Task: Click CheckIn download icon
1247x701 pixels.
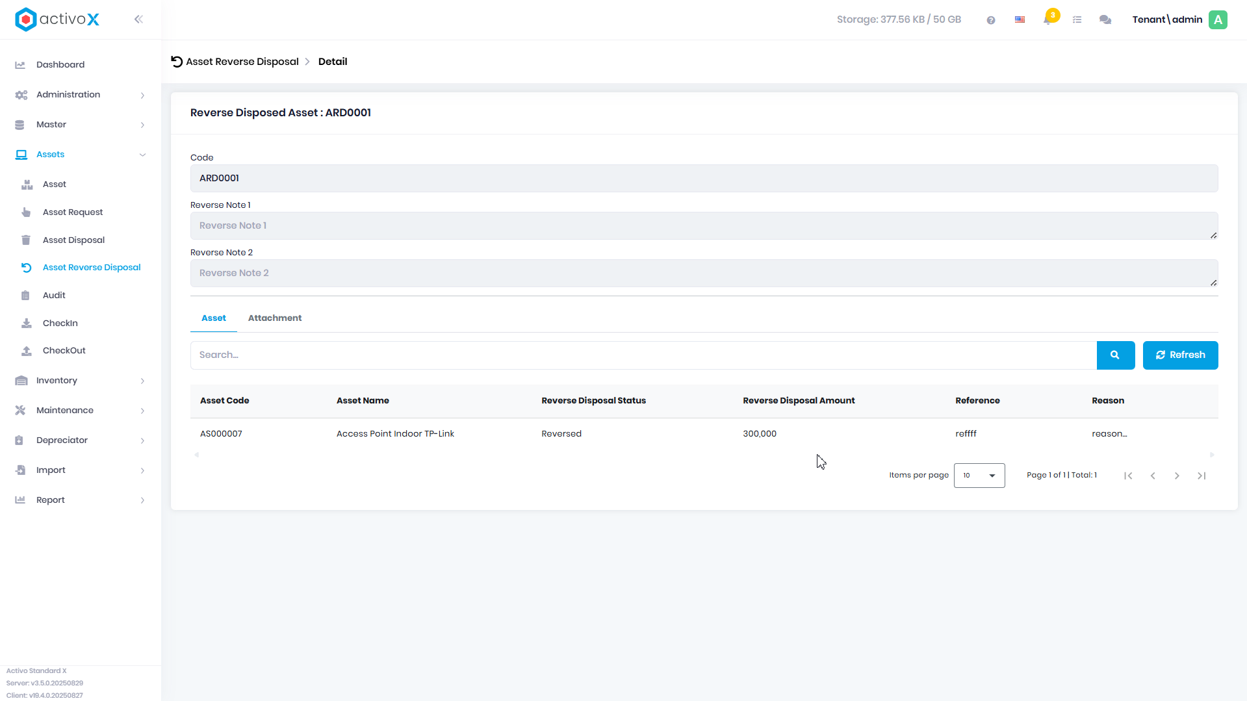Action: [x=27, y=324]
